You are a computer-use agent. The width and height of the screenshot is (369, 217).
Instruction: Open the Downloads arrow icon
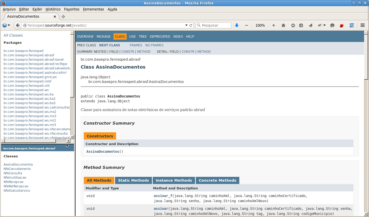(237, 25)
